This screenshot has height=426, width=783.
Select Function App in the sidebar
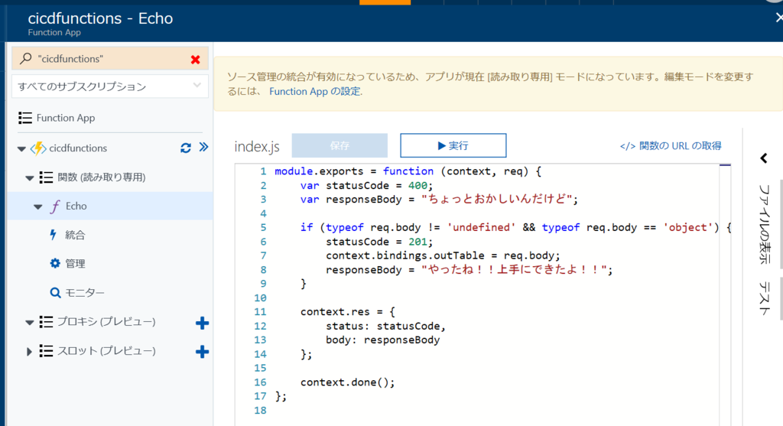click(x=66, y=118)
